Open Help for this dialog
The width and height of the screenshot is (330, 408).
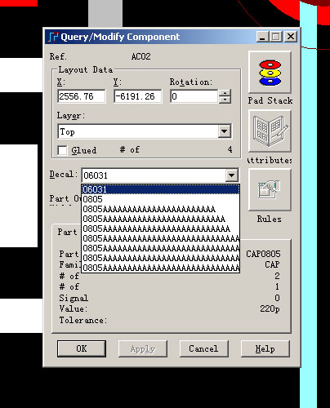(x=265, y=348)
